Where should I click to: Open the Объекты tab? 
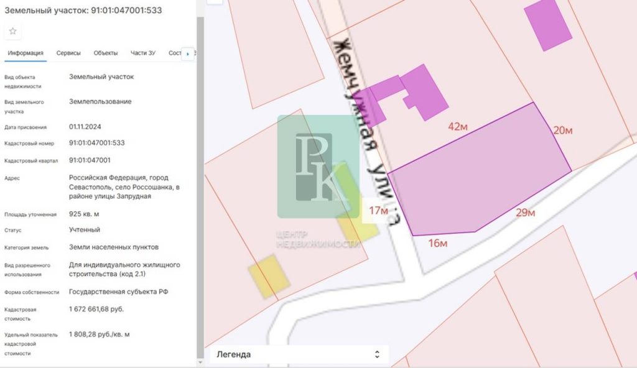click(x=106, y=53)
